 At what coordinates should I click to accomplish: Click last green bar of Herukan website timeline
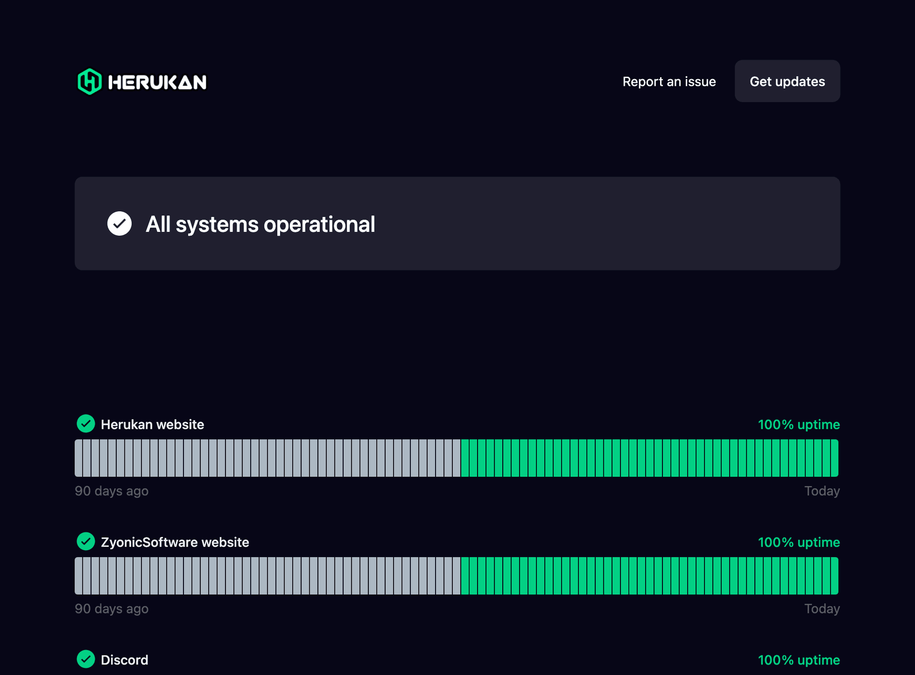[x=834, y=458]
